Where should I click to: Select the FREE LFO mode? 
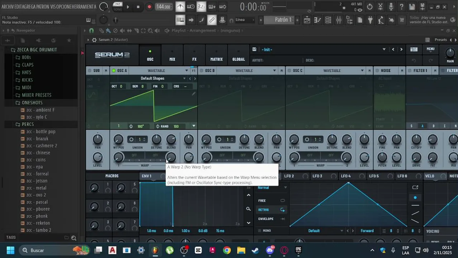point(271,201)
